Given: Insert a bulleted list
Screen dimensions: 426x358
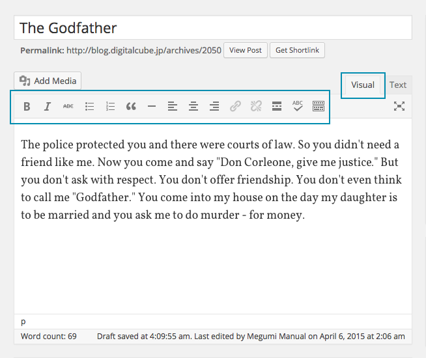Looking at the screenshot, I should click(x=90, y=107).
